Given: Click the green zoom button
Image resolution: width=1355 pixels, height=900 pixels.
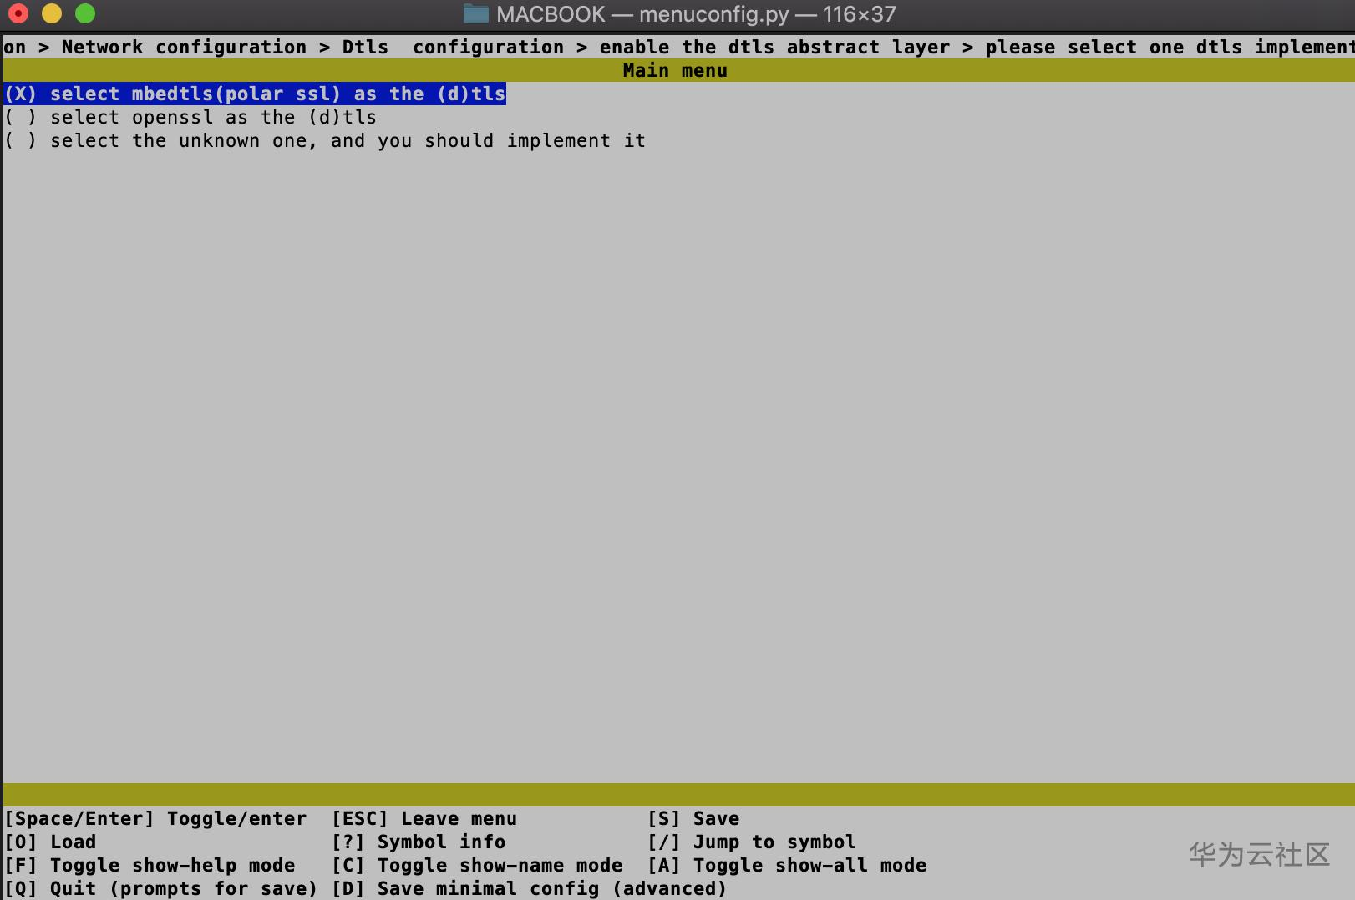Looking at the screenshot, I should tap(84, 13).
